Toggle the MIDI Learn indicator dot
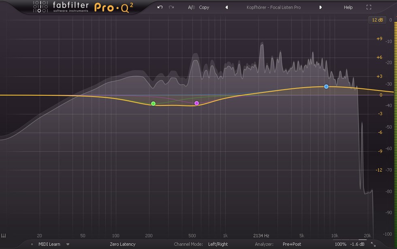 (32, 244)
